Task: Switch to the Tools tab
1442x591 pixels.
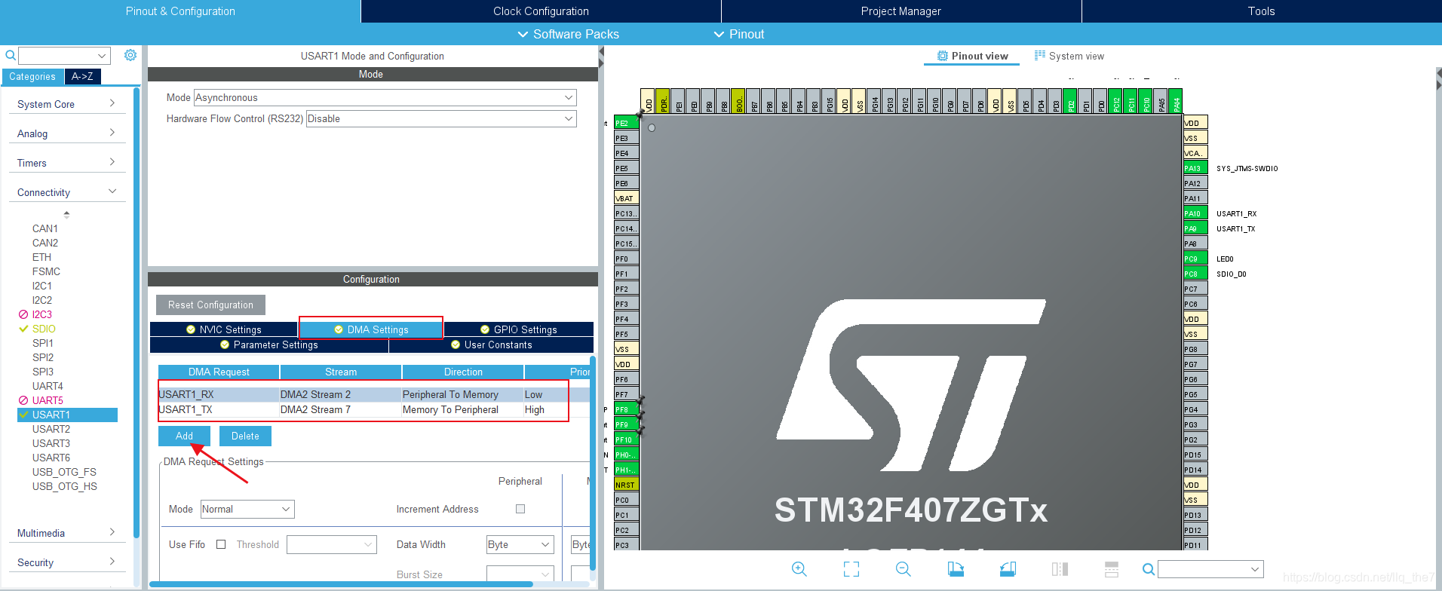Action: (1261, 11)
